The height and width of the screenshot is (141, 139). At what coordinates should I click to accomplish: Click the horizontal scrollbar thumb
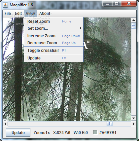(110, 124)
